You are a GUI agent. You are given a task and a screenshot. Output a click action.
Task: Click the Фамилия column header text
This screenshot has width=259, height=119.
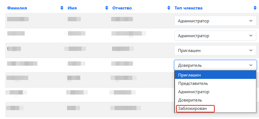click(x=17, y=8)
